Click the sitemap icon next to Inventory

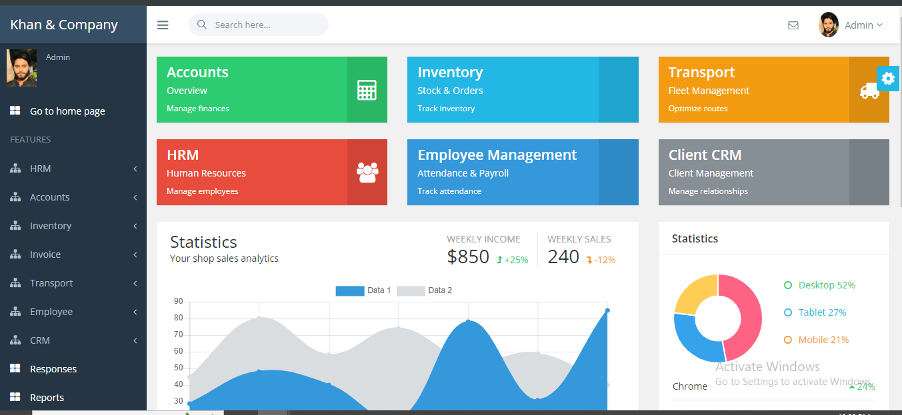point(15,226)
